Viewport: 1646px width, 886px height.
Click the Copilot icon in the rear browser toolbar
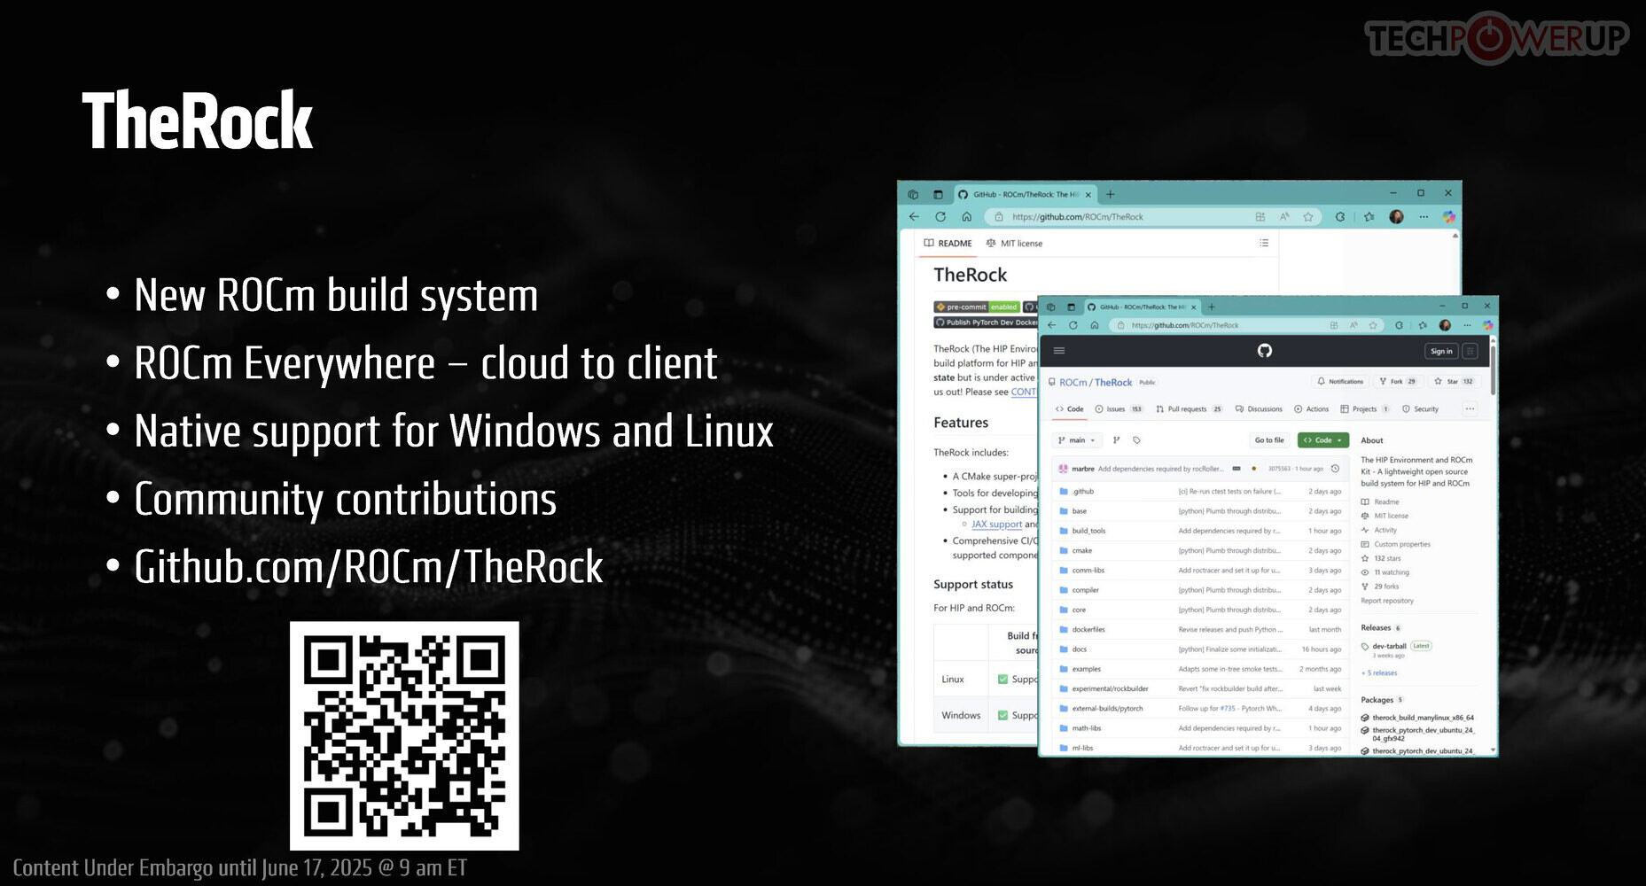(x=1449, y=217)
